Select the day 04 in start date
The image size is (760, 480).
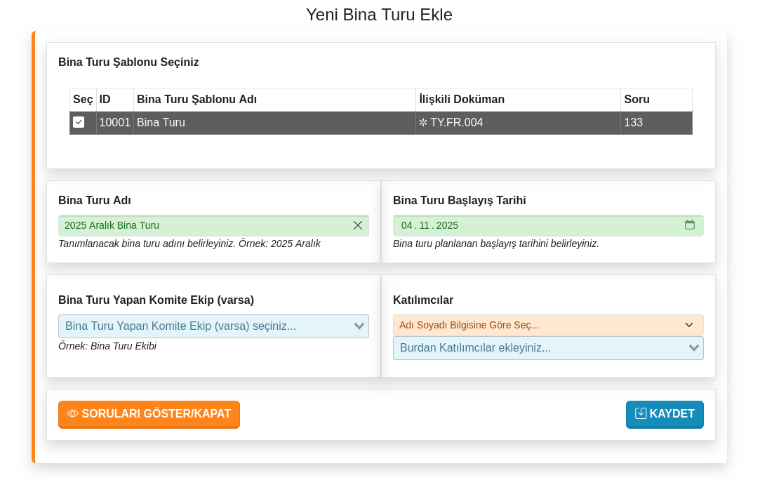pyautogui.click(x=407, y=225)
